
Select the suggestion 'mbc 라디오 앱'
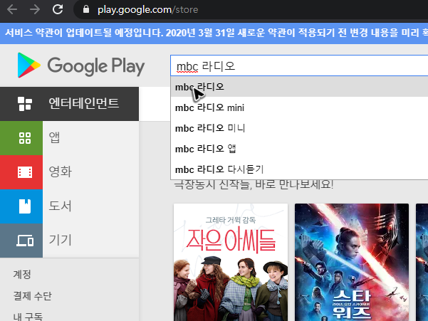pyautogui.click(x=299, y=149)
